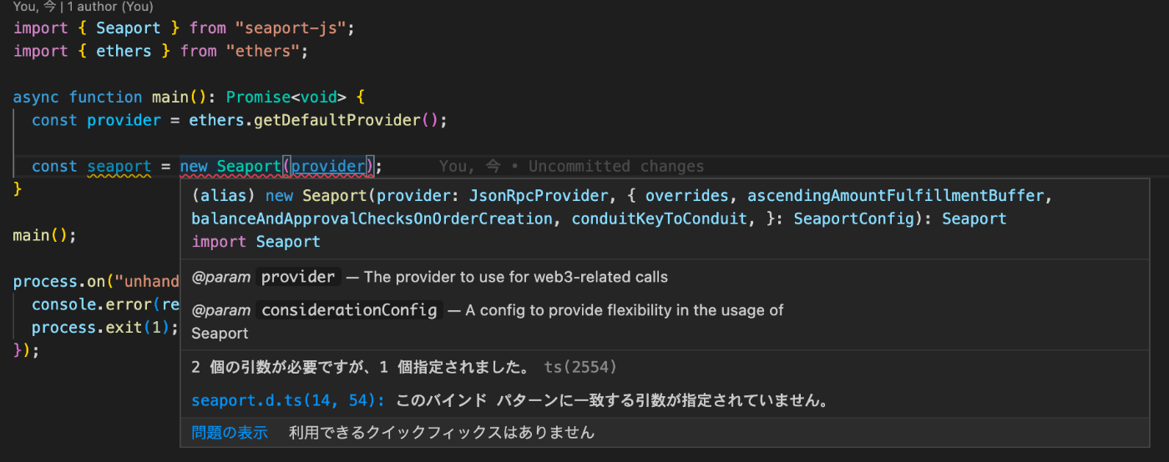Click "ethers" module string in import
Image resolution: width=1169 pixels, height=462 pixels.
tap(263, 51)
